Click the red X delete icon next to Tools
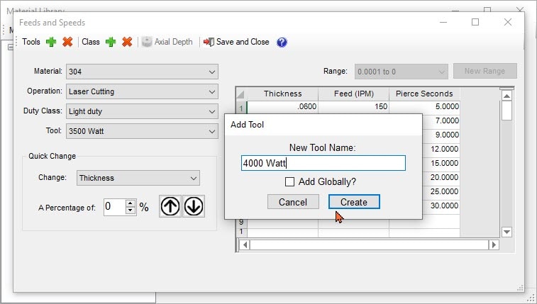Viewport: 537px width, 304px height. pos(67,42)
